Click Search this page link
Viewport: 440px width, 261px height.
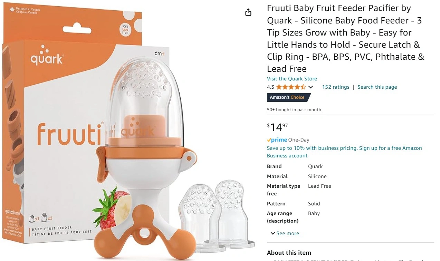(377, 87)
